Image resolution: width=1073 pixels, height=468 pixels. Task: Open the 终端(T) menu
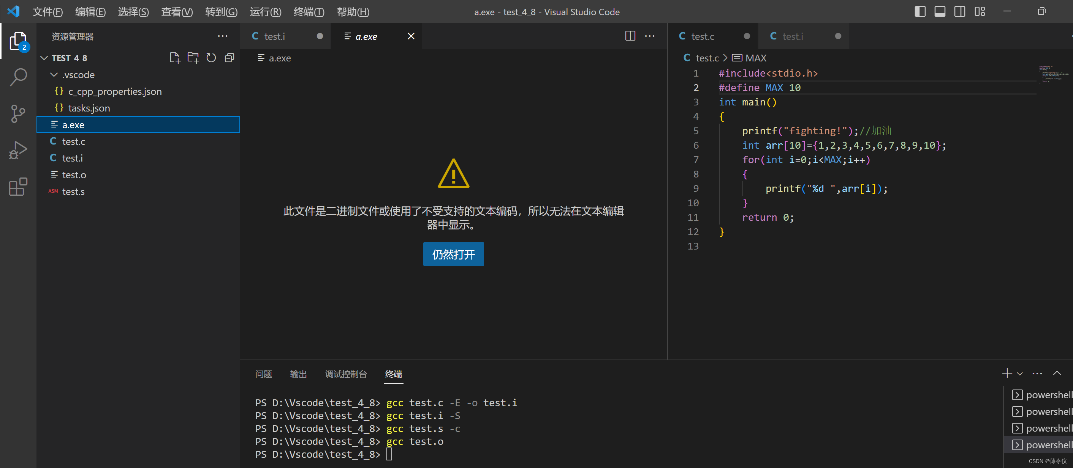[x=309, y=12]
